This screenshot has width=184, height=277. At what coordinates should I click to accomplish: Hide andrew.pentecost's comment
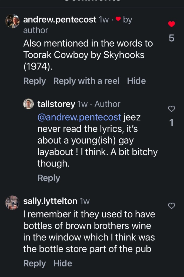tap(136, 81)
